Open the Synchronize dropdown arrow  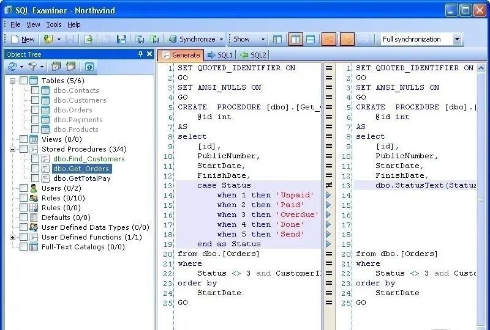point(221,39)
